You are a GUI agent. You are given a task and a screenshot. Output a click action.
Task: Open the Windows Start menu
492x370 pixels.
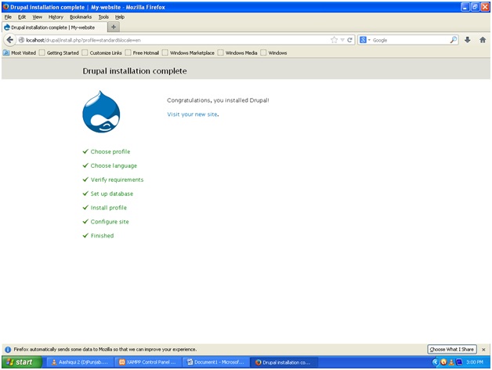coord(21,362)
